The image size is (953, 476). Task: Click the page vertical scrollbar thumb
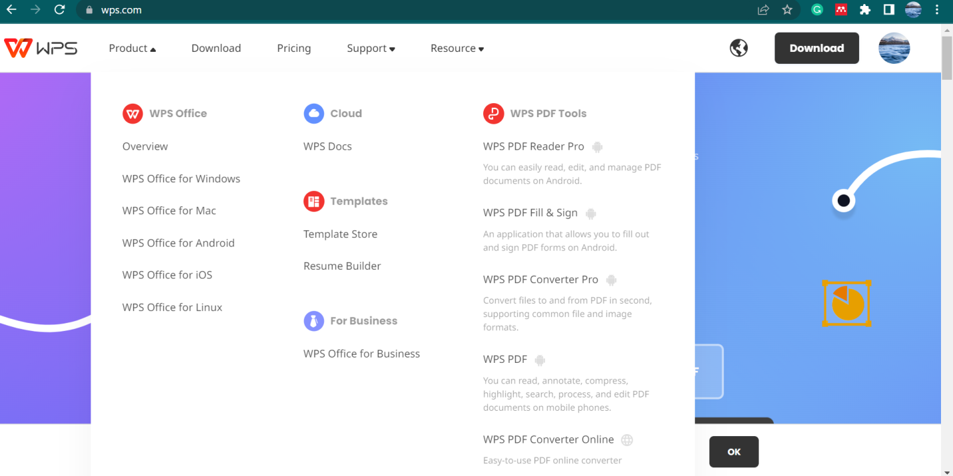(x=947, y=58)
